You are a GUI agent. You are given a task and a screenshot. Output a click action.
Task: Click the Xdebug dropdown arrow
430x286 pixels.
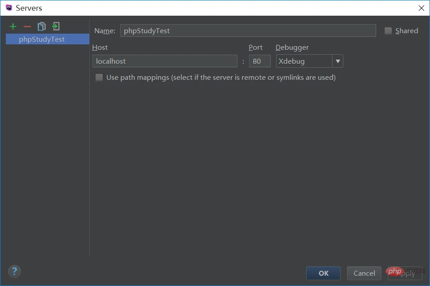point(338,61)
